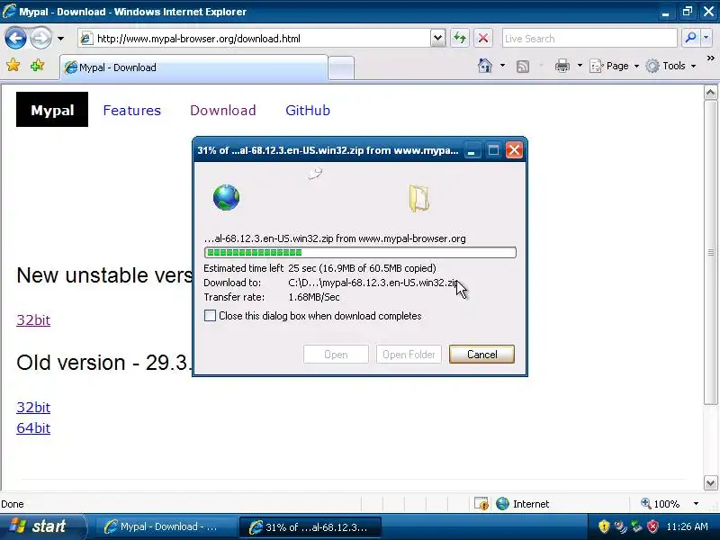Expand the address bar history dropdown
Viewport: 720px width, 540px height.
438,39
